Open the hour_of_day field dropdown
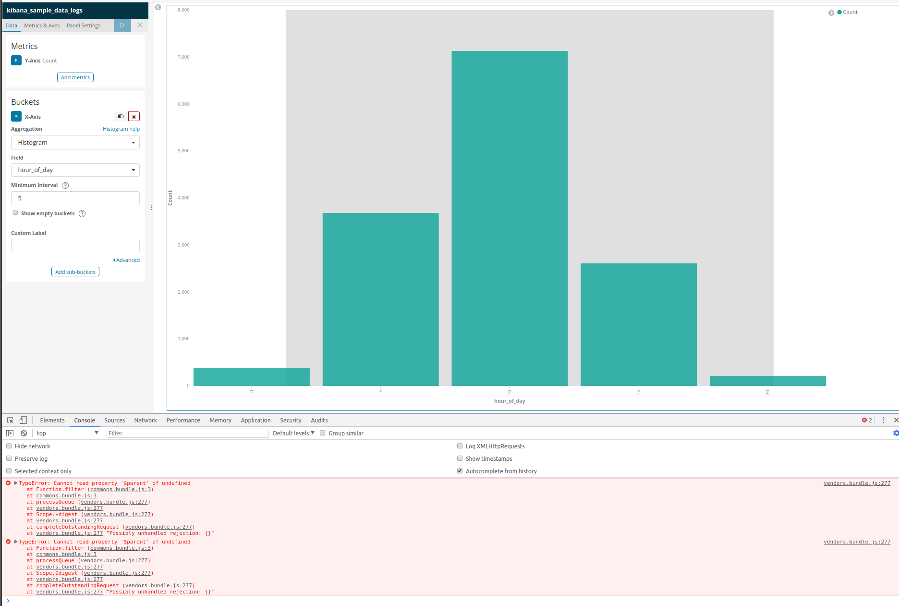 [x=75, y=170]
